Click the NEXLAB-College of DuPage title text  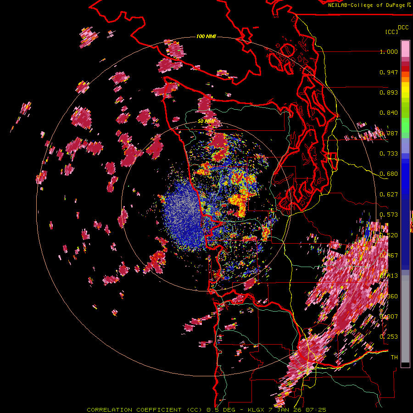coord(367,5)
